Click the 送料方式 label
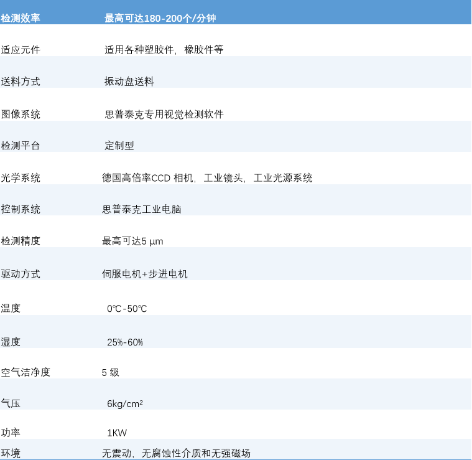The width and height of the screenshot is (472, 460). pos(21,82)
